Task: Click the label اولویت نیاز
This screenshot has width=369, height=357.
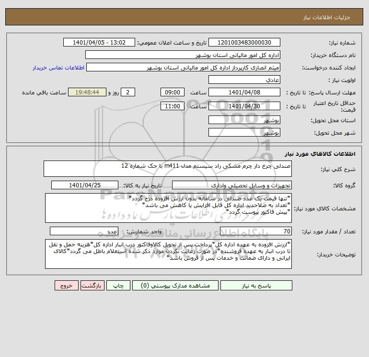Action: (x=342, y=80)
